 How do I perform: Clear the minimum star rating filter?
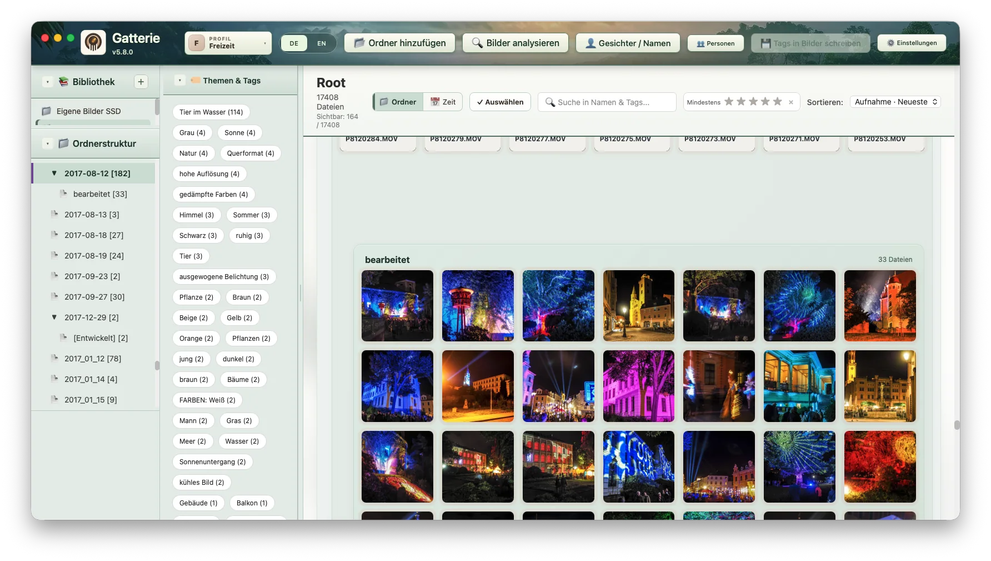click(791, 102)
